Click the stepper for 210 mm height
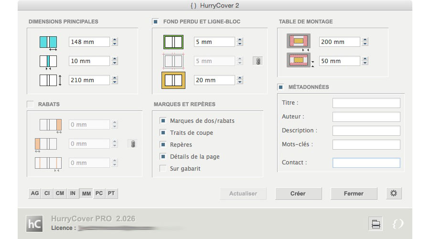Image resolution: width=430 pixels, height=239 pixels. coord(115,80)
